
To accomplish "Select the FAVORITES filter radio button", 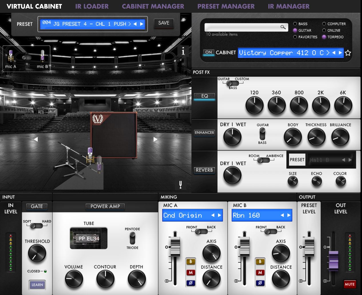I will click(295, 37).
